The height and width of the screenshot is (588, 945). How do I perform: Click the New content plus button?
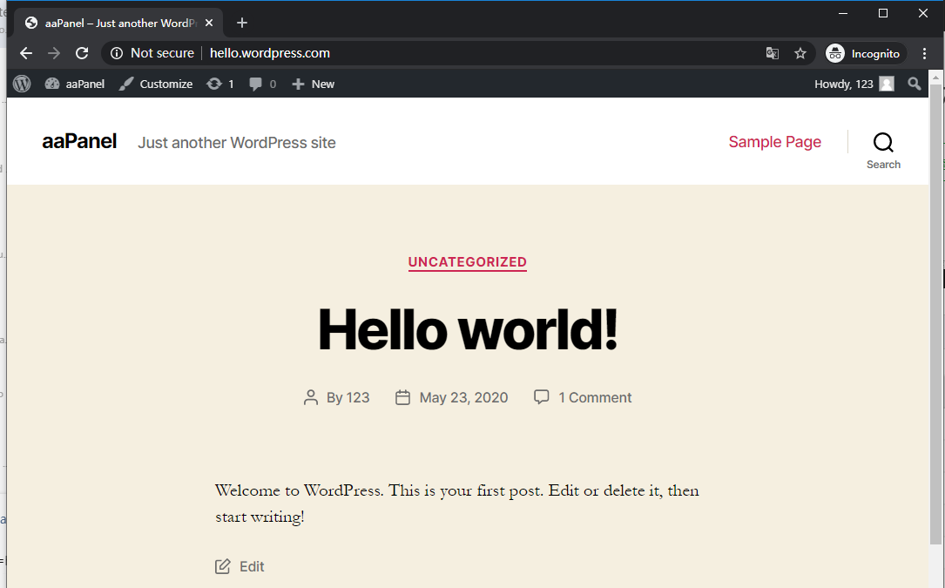click(313, 84)
